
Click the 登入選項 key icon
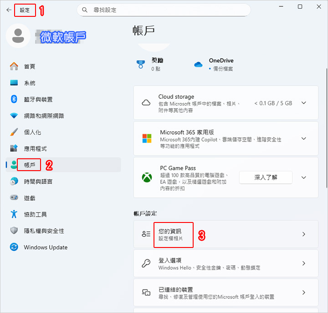point(146,263)
